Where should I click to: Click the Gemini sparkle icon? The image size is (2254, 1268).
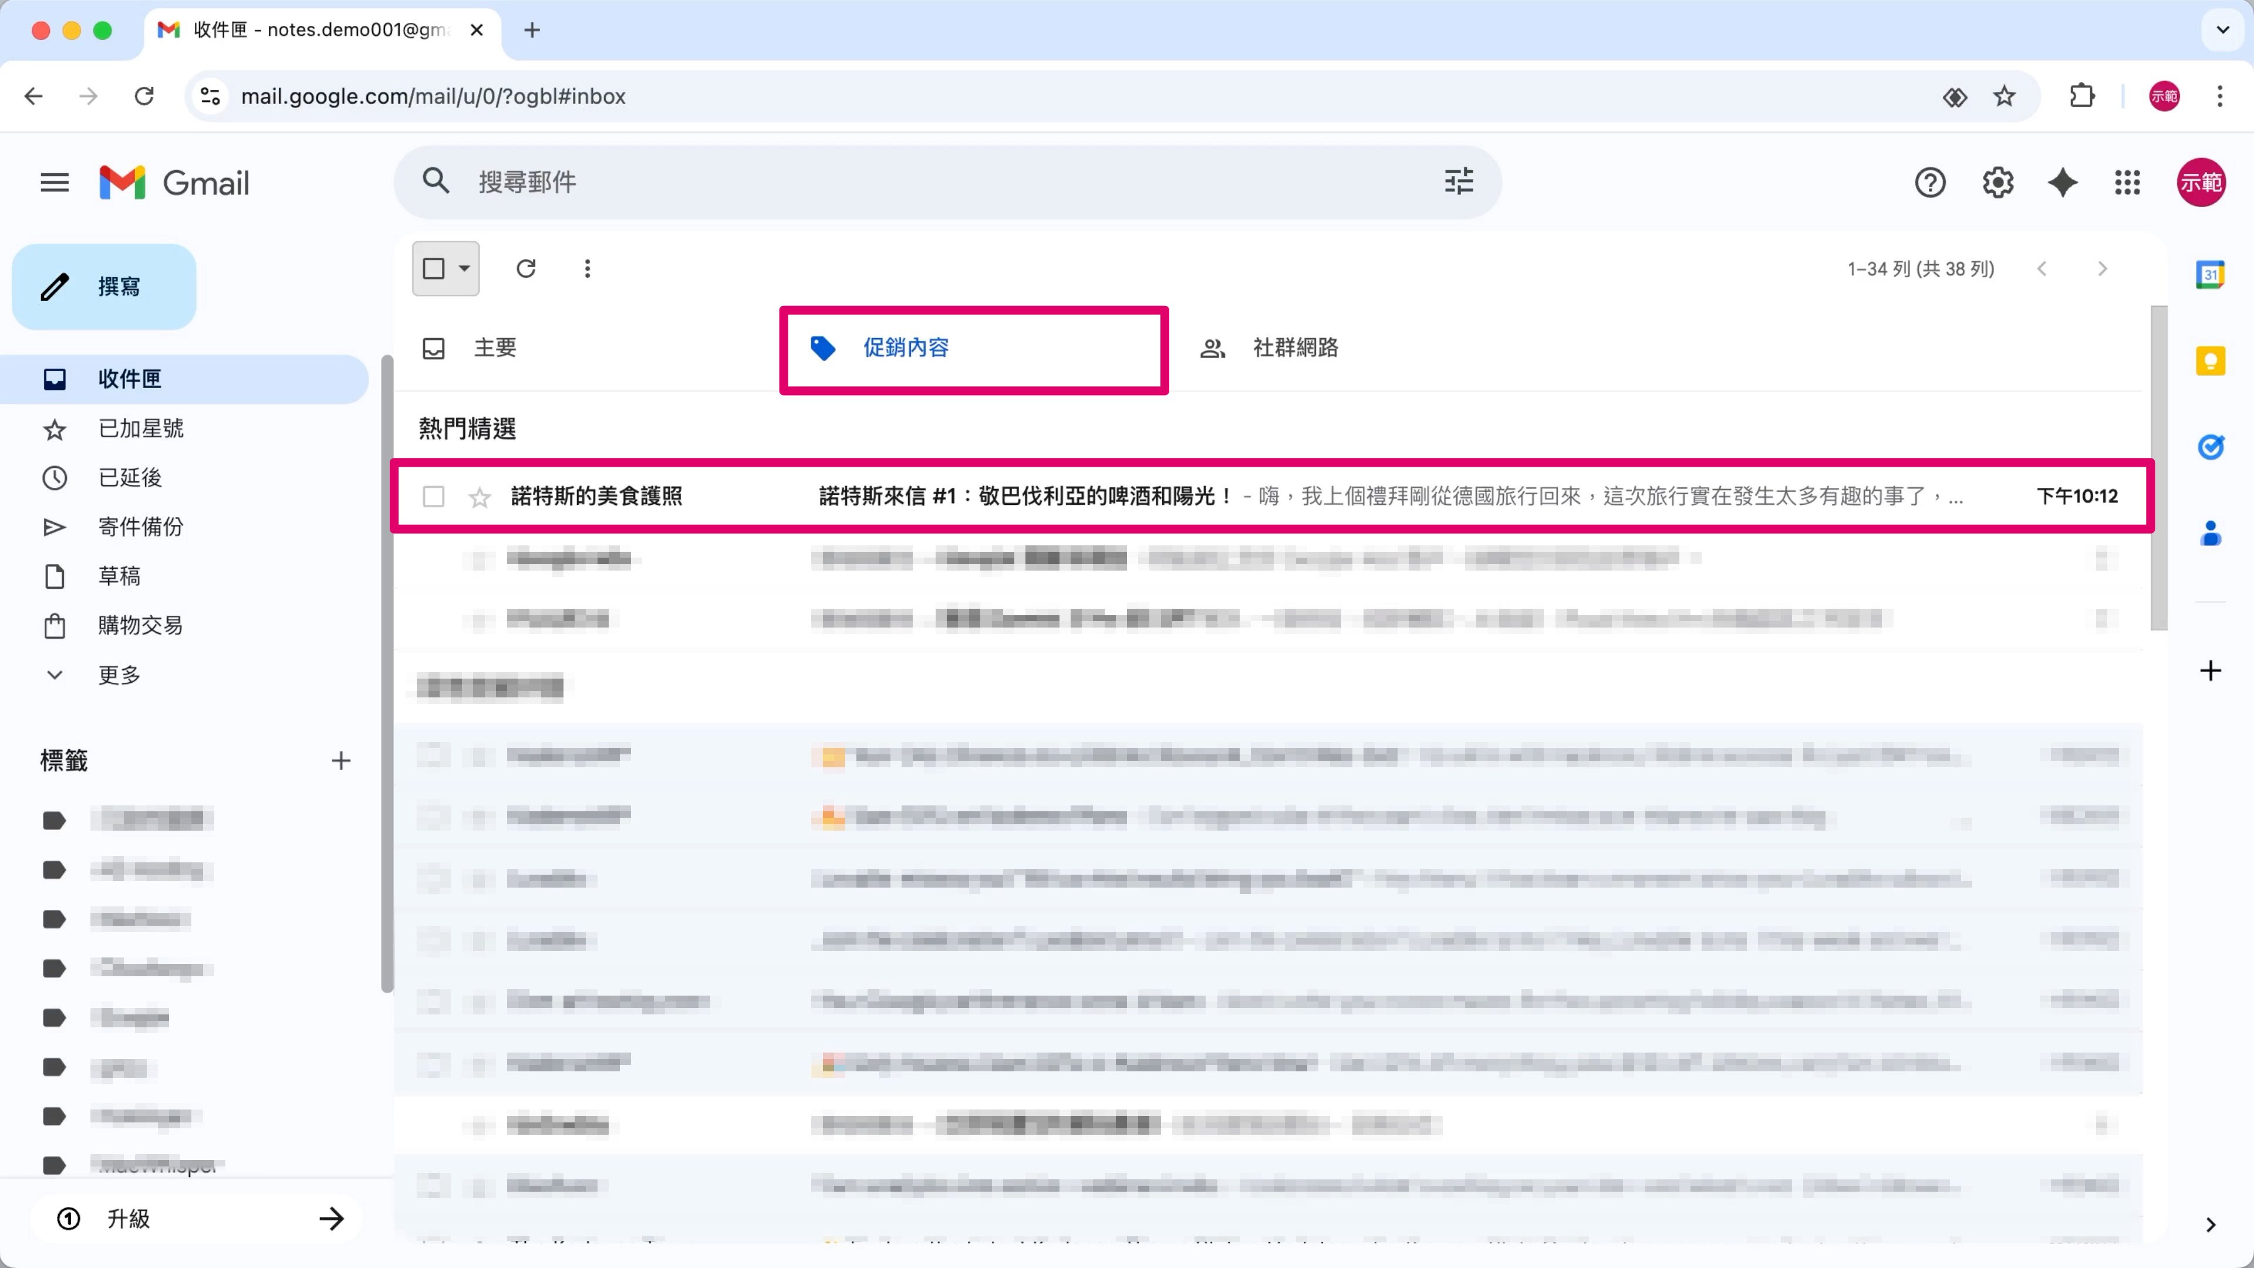coord(2063,183)
